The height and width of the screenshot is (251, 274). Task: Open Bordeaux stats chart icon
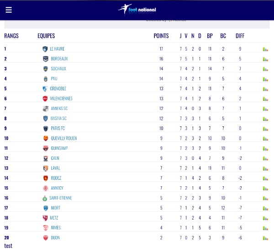(265, 59)
